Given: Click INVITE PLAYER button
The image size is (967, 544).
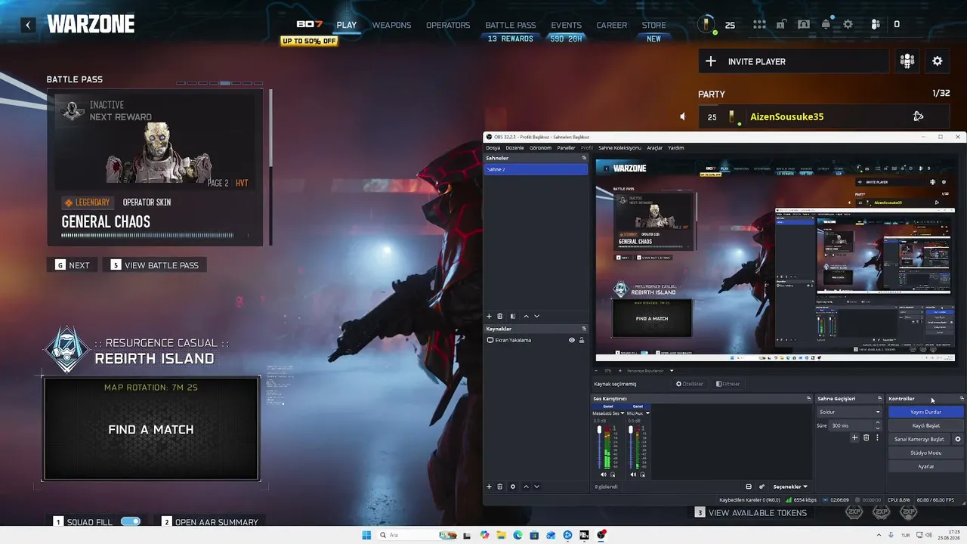Looking at the screenshot, I should [x=792, y=61].
